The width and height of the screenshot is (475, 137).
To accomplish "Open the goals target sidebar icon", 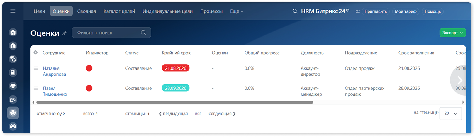I will click(13, 113).
